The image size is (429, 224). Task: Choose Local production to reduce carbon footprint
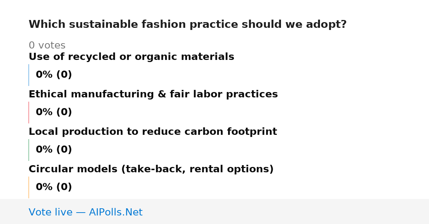pyautogui.click(x=153, y=132)
